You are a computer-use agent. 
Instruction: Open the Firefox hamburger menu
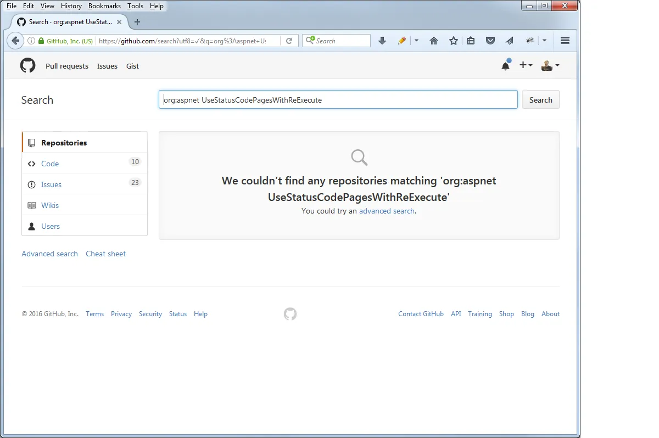[x=565, y=41]
